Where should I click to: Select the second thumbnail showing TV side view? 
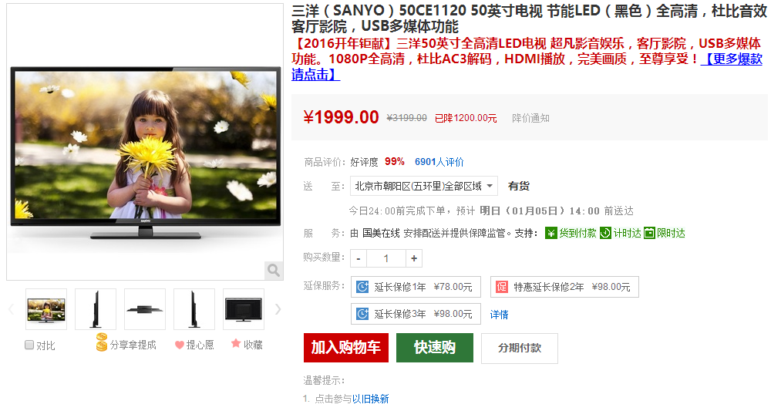[96, 309]
